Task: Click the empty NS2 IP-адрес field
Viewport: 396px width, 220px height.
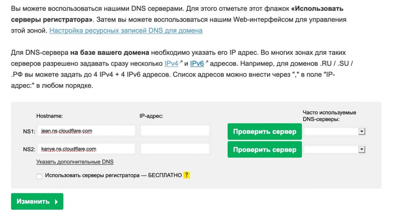Action: coord(175,149)
